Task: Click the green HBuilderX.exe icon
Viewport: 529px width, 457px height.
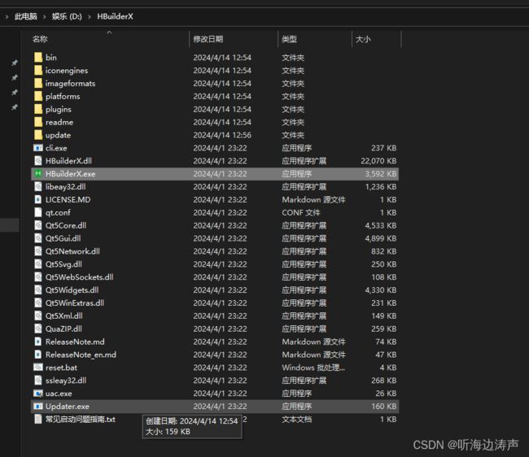Action: tap(38, 173)
